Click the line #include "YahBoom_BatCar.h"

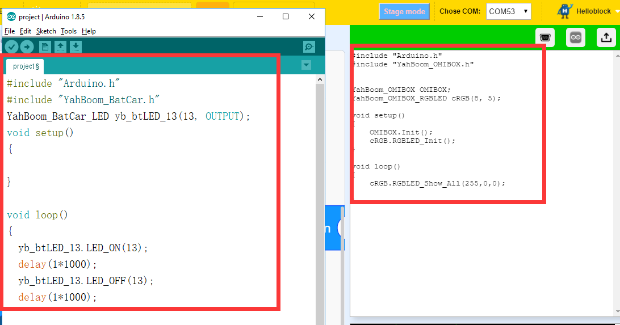[83, 99]
